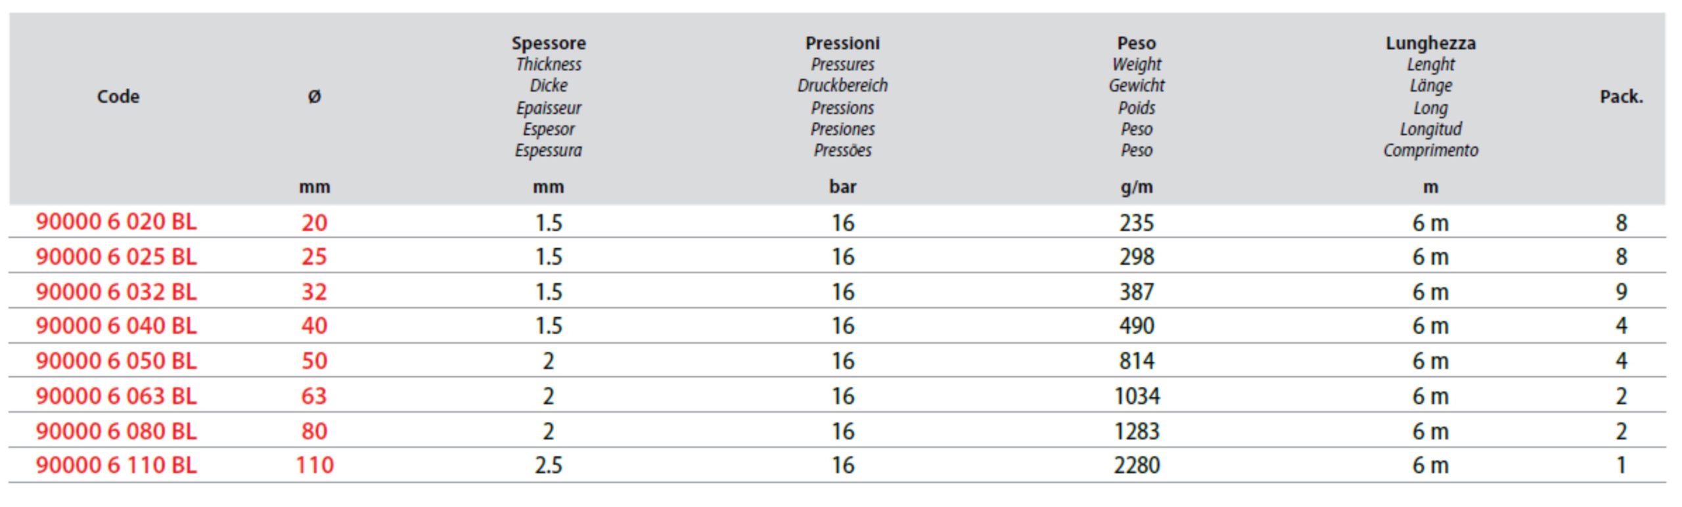Select the weight value 2280
This screenshot has width=1682, height=507.
coord(1137,465)
